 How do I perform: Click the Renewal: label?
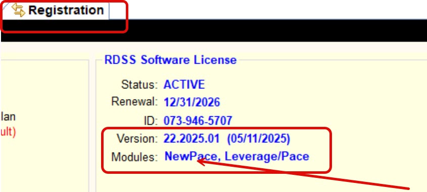(134, 102)
